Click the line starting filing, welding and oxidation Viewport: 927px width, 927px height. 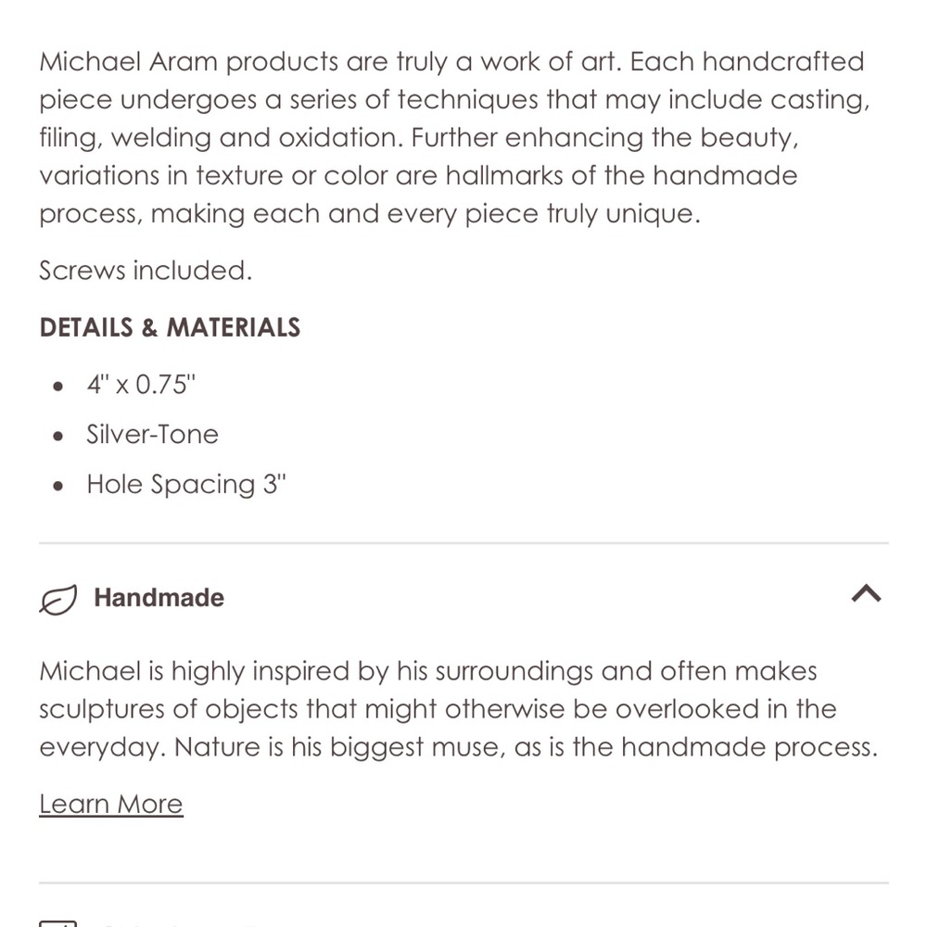[419, 138]
